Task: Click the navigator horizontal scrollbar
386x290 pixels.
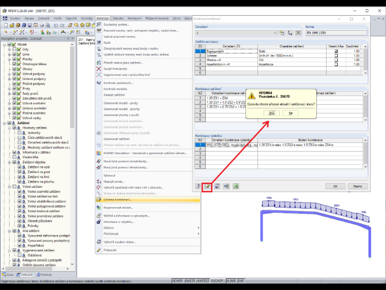Action: (35, 269)
